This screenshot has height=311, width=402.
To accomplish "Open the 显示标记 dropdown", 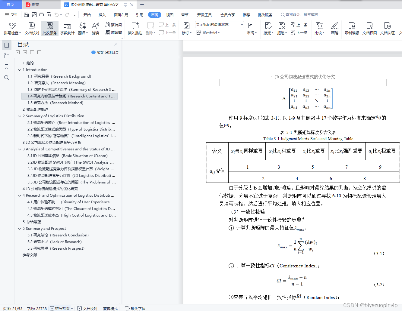I will [x=208, y=32].
